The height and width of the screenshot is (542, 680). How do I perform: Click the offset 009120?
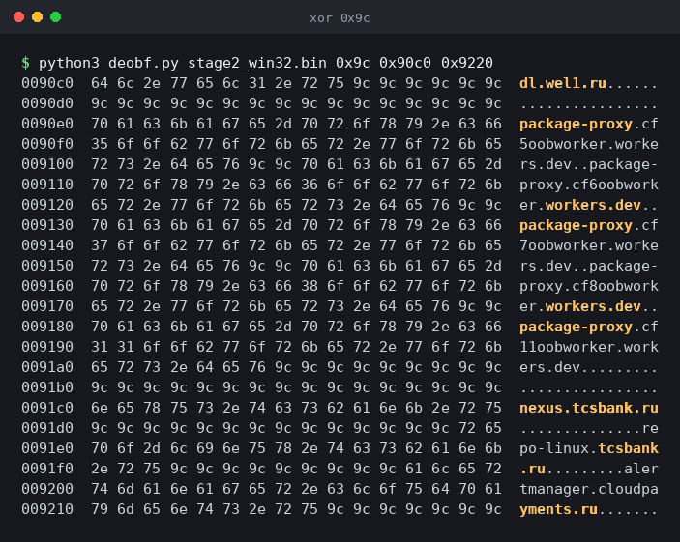[x=47, y=205]
